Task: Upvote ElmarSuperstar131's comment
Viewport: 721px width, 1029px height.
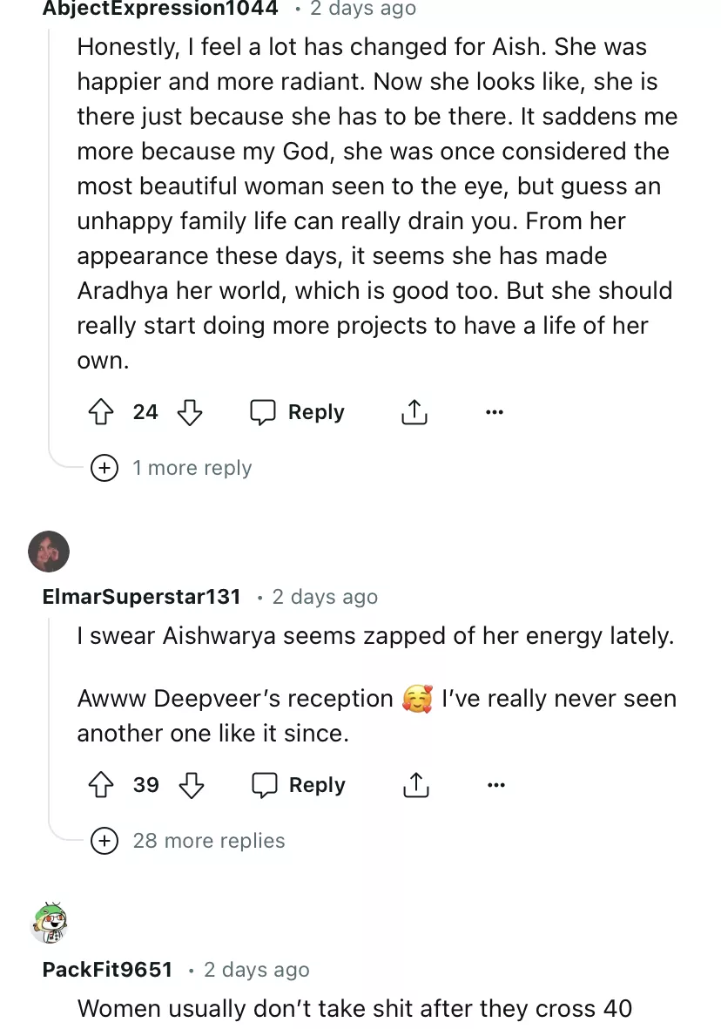Action: tap(103, 785)
